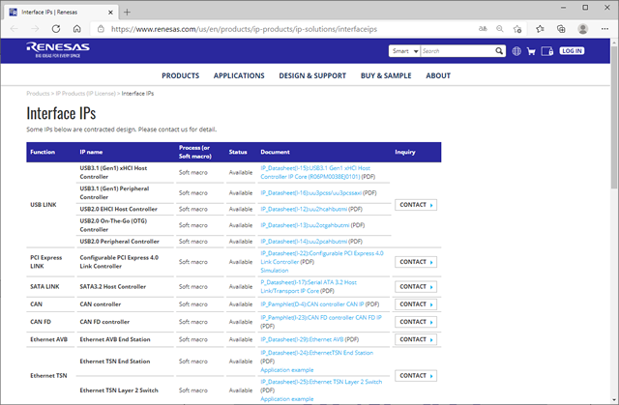This screenshot has height=405, width=619.
Task: Click the locked device icon beside Log In
Action: (547, 51)
